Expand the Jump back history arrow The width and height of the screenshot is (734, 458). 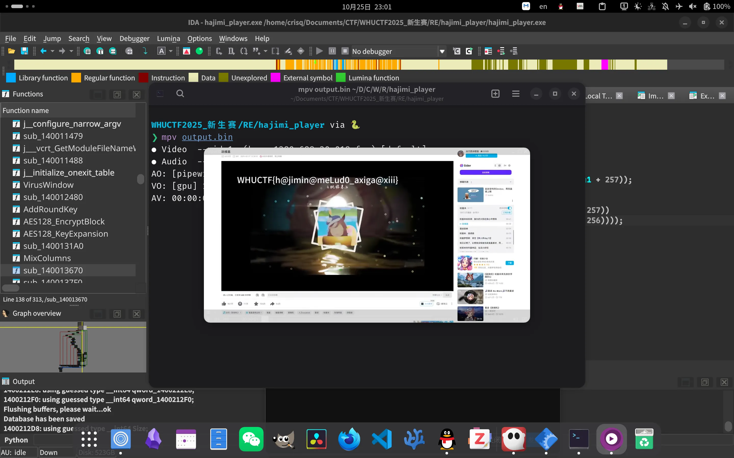coord(53,51)
